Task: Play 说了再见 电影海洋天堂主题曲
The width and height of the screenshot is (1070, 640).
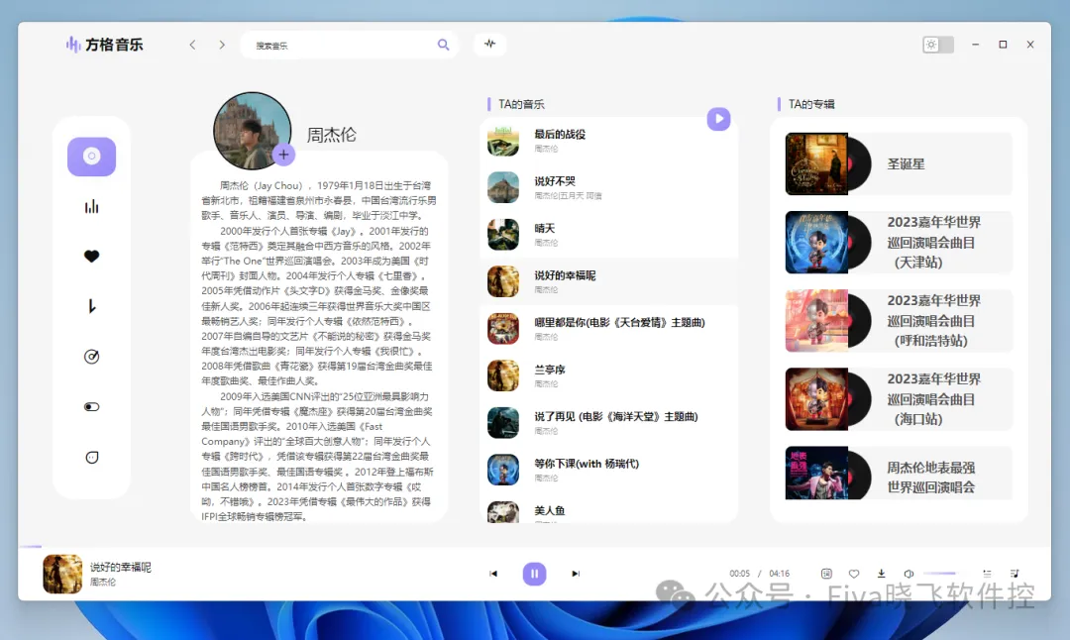Action: [x=608, y=423]
